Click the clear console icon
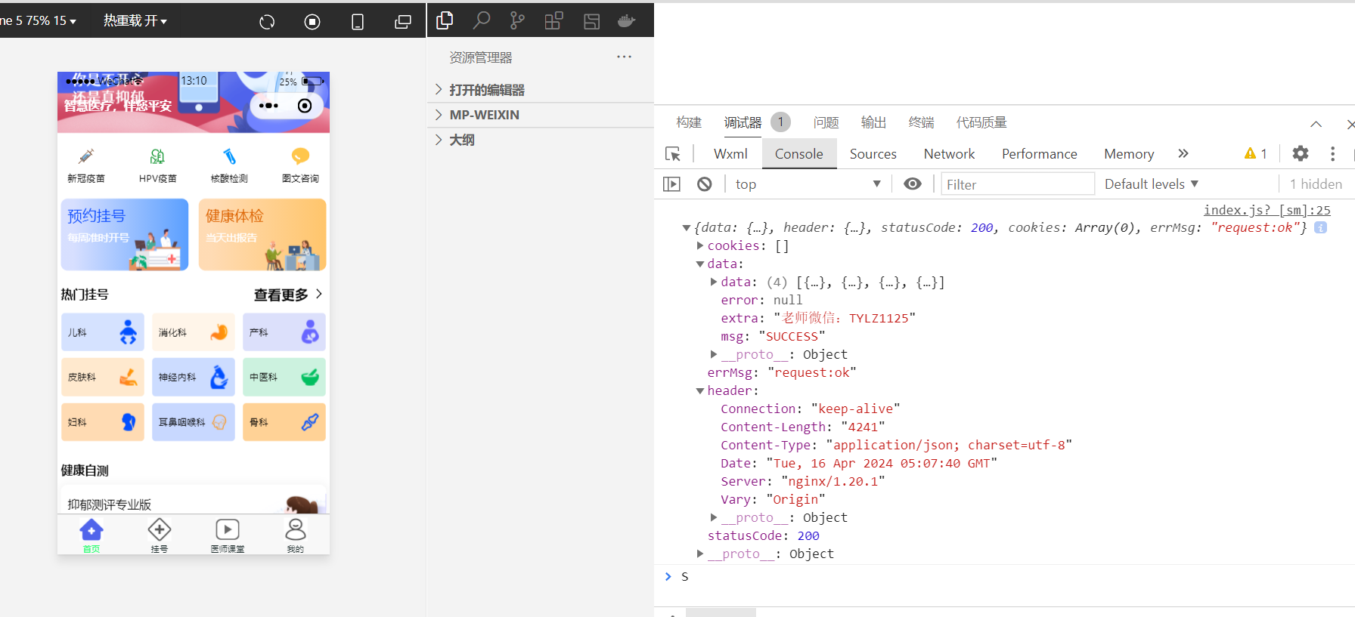The width and height of the screenshot is (1355, 617). point(705,184)
